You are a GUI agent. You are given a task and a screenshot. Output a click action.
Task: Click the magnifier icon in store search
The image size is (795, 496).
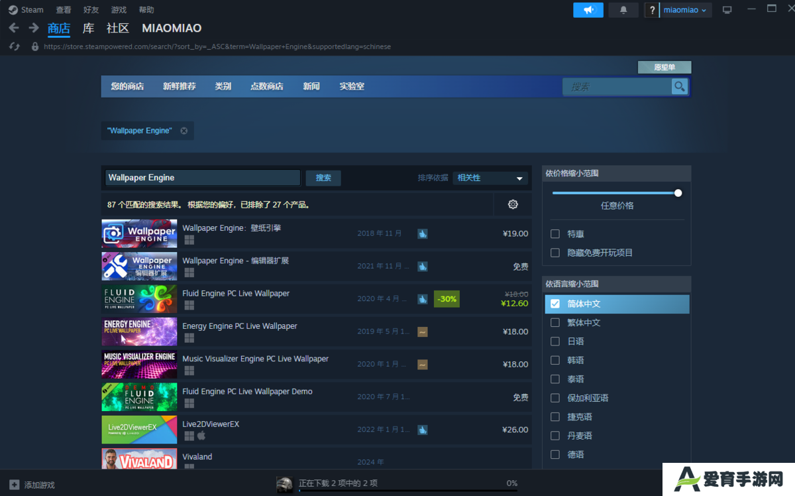pos(679,86)
